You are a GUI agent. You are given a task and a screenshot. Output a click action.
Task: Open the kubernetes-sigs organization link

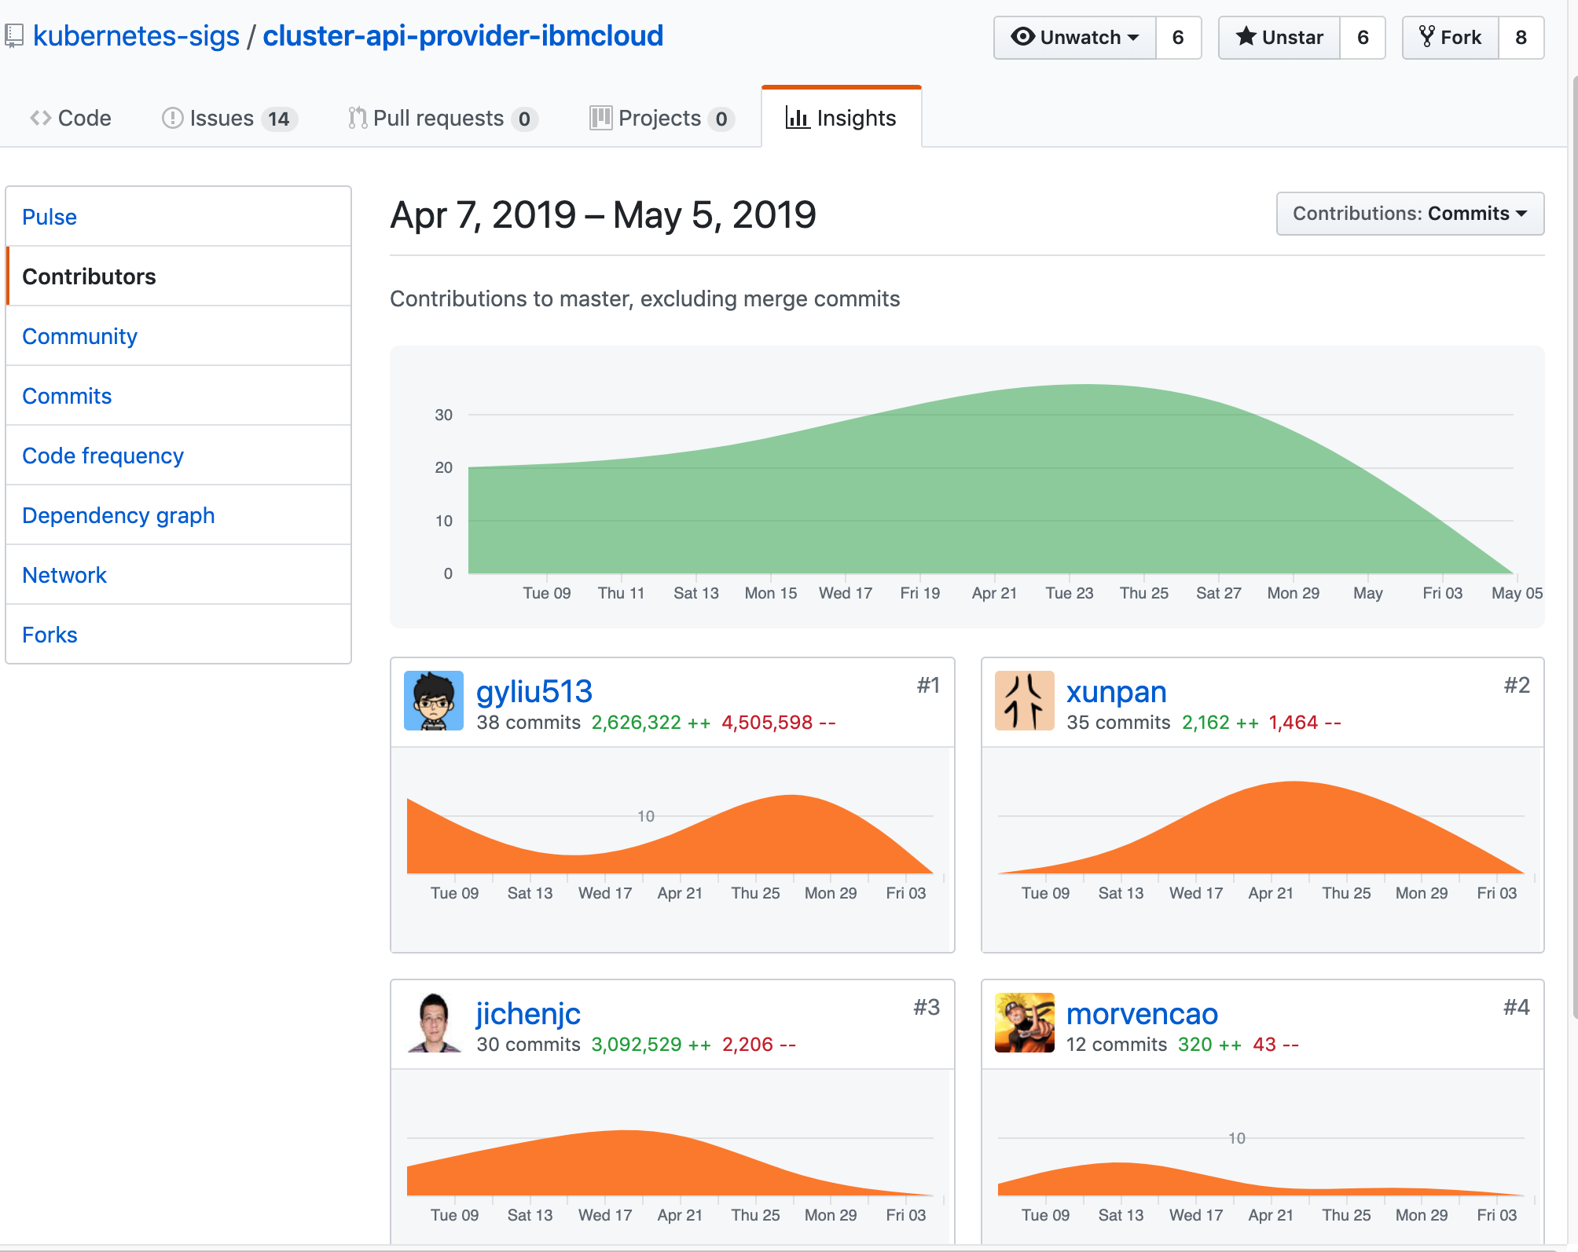pyautogui.click(x=136, y=36)
